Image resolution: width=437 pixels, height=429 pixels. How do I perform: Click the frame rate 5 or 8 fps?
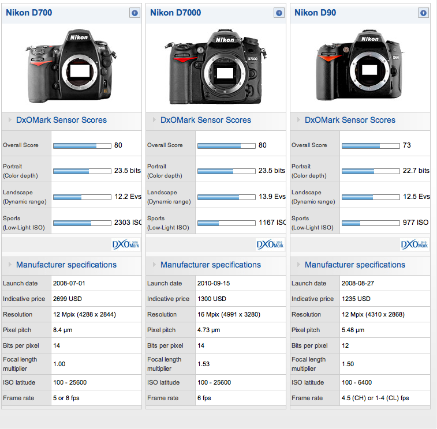click(x=66, y=398)
